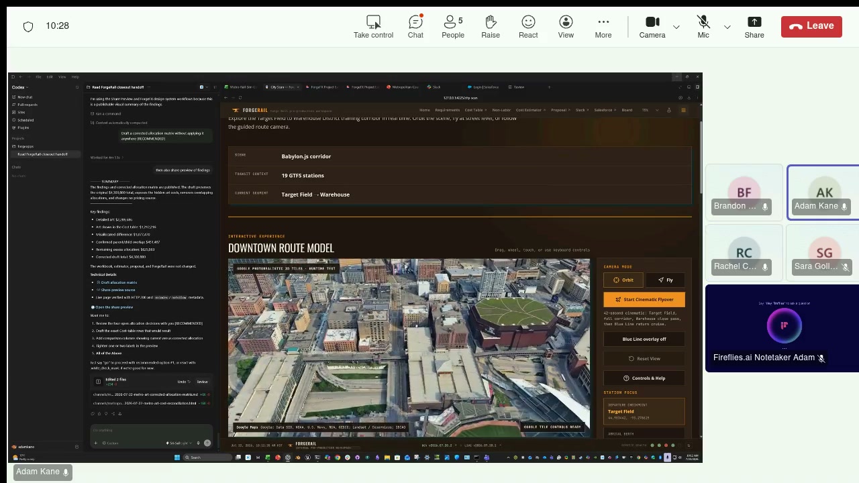Click the Fireflies.ai Notetaker tile
The height and width of the screenshot is (483, 859).
[x=782, y=328]
